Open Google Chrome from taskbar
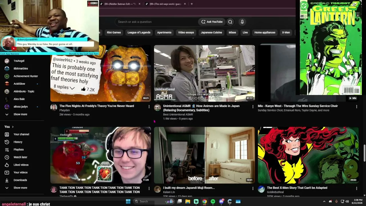The image size is (366, 206). pyautogui.click(x=204, y=201)
